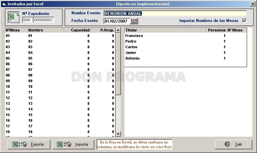Image resolution: width=257 pixels, height=153 pixels.
Task: Click the scroll up arrow of the tables list
Action: coord(118,30)
